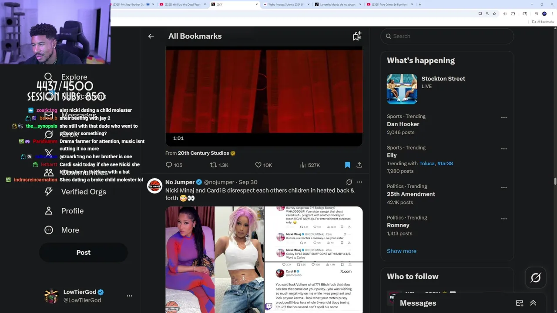Click the page vertical scrollbar thumb
This screenshot has width=557, height=313.
click(x=555, y=181)
